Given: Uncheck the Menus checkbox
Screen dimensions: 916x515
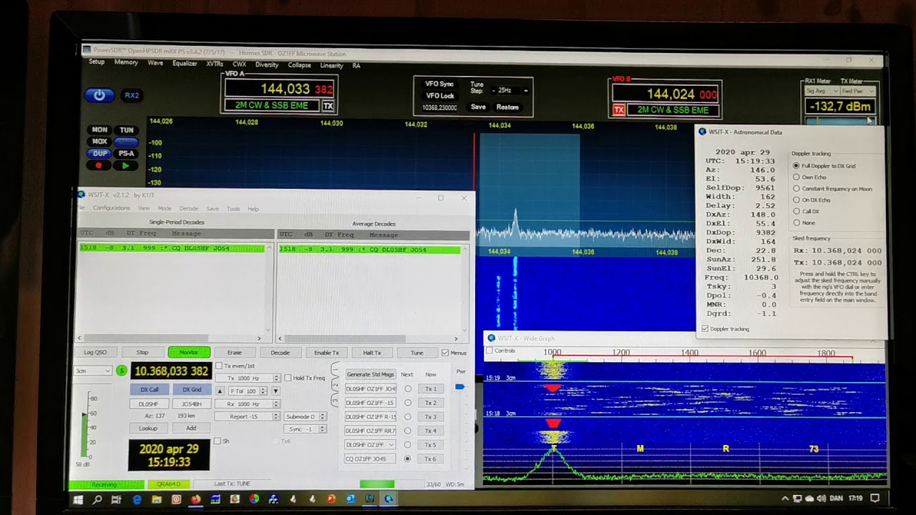Looking at the screenshot, I should pyautogui.click(x=445, y=353).
